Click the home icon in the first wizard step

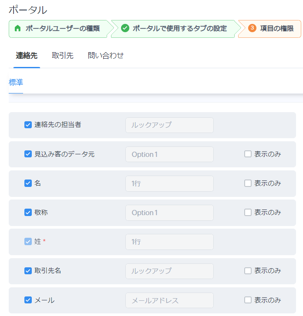18,28
